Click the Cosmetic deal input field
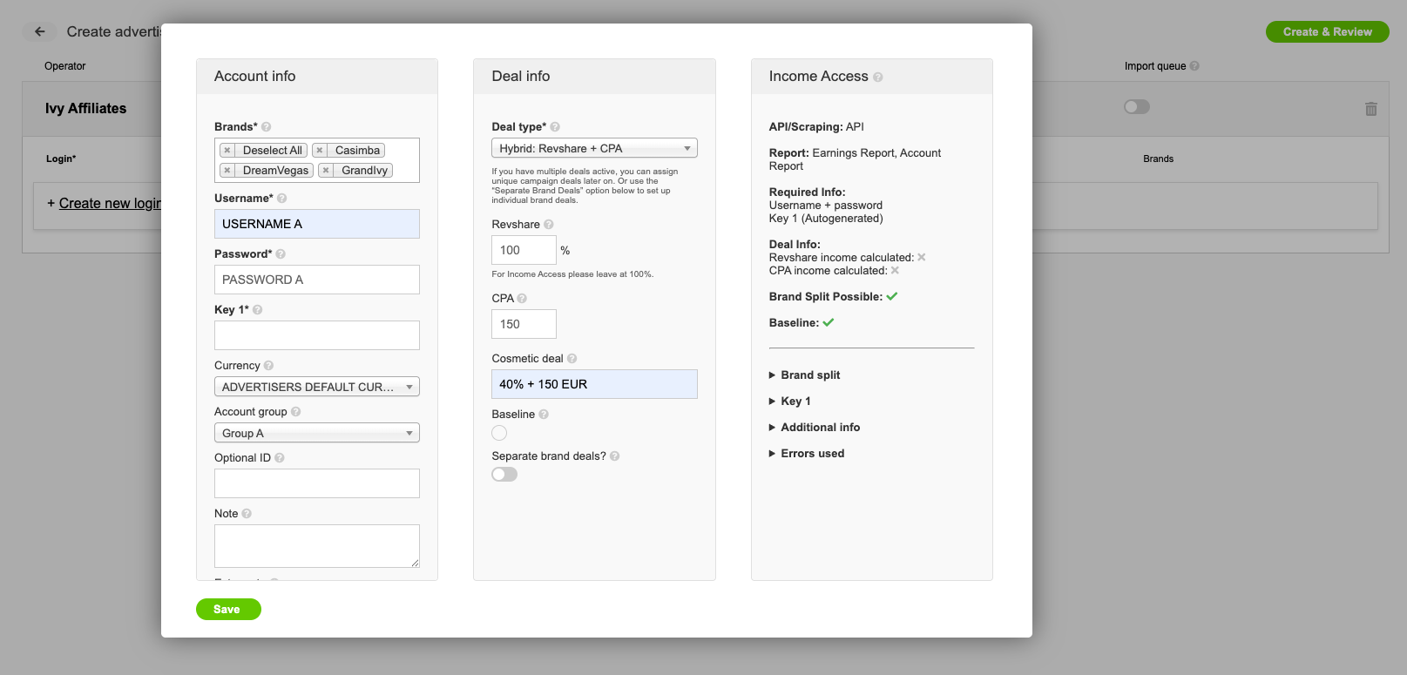1407x675 pixels. point(594,384)
